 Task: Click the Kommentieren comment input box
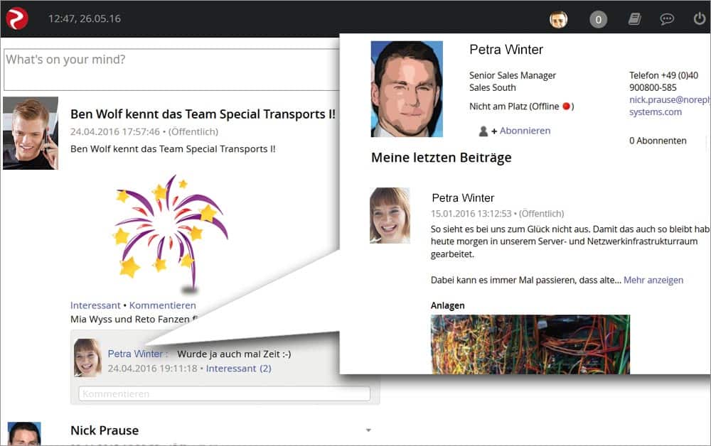pos(224,393)
